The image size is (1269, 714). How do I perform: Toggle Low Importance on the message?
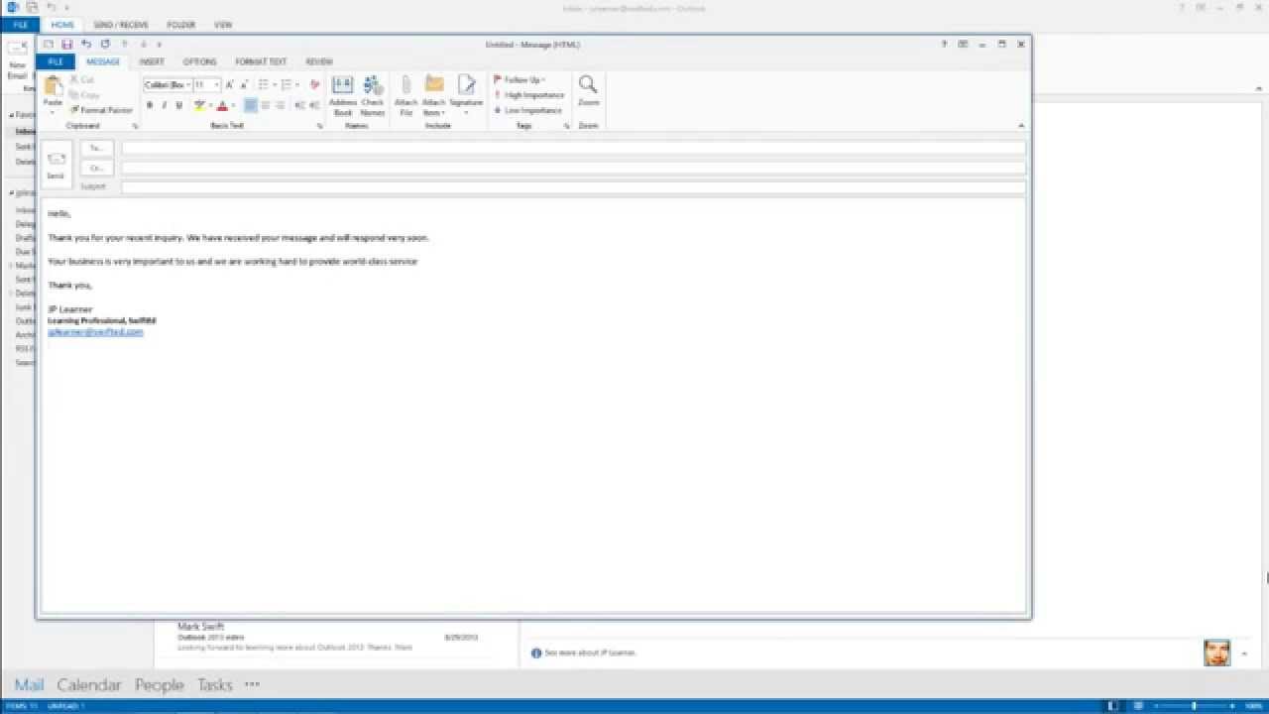(x=528, y=110)
